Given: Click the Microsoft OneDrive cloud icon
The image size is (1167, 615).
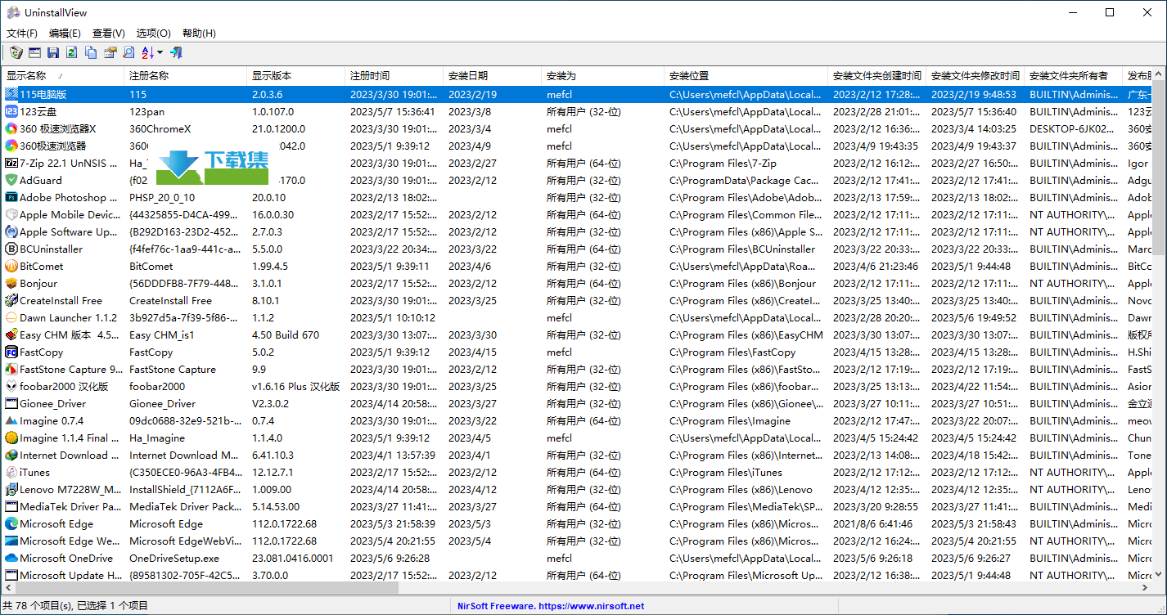Looking at the screenshot, I should tap(11, 558).
